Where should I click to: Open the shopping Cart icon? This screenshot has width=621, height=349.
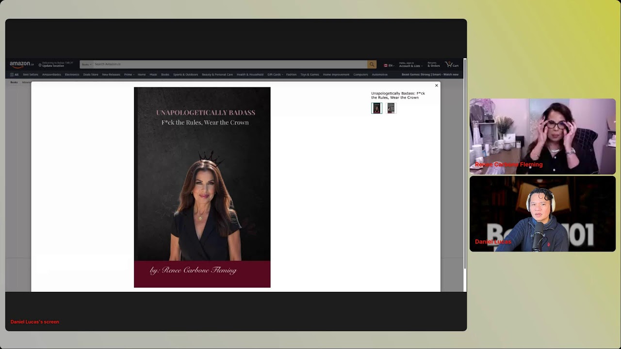pyautogui.click(x=452, y=64)
